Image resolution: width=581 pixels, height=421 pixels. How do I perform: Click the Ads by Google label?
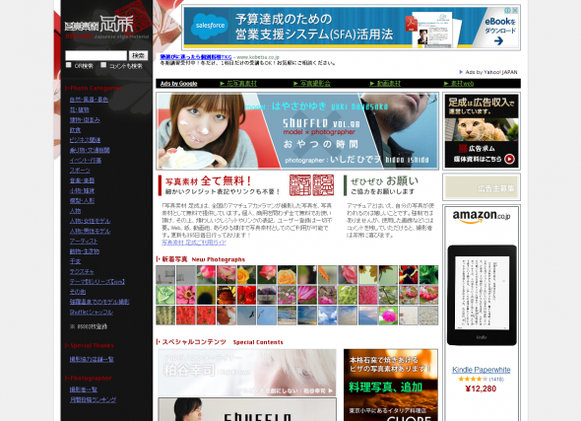point(178,84)
